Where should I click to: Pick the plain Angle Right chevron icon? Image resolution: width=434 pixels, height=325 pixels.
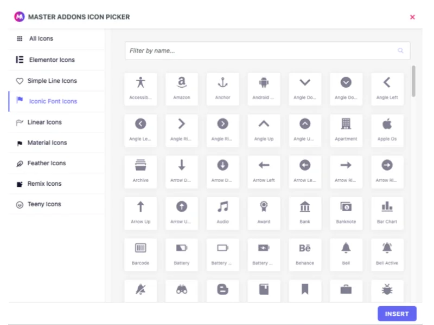[x=182, y=131]
